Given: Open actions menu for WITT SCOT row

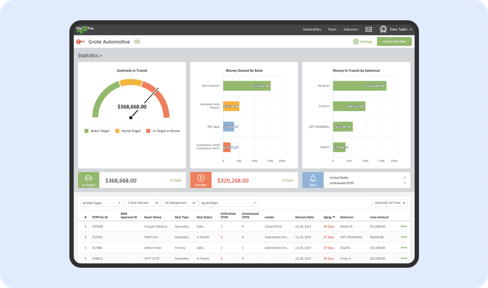Looking at the screenshot, I should coord(403,259).
